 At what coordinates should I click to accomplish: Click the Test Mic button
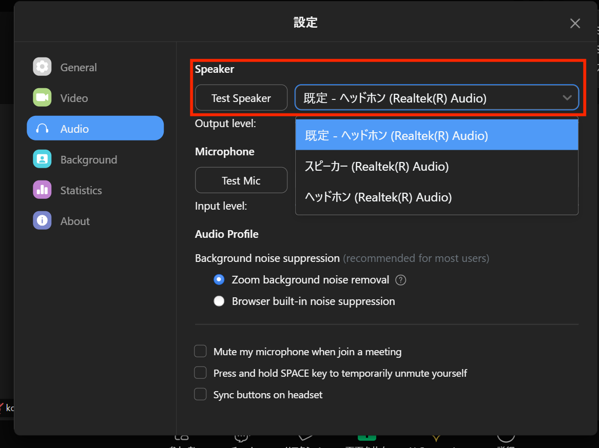tap(241, 180)
